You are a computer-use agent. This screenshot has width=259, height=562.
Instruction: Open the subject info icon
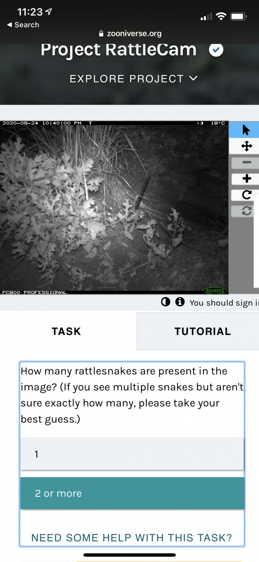(179, 302)
